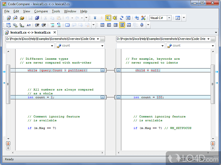221x165 pixels.
Task: Open left pane empty class dropdown
Action: point(52,46)
